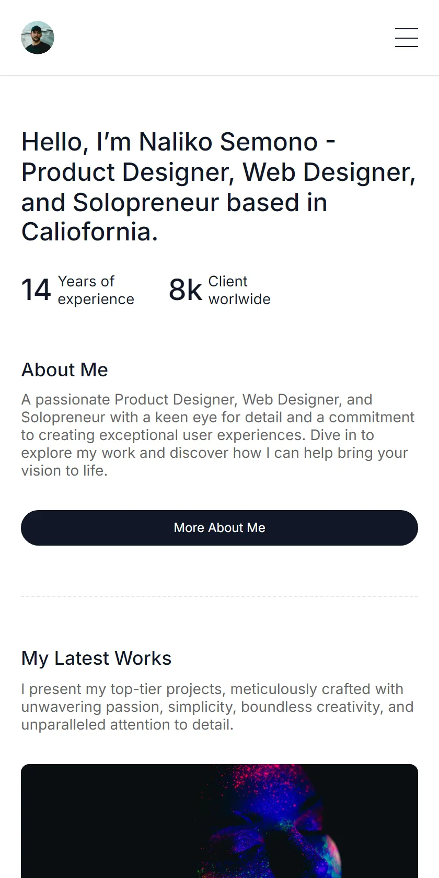Click the word Caliofornia in the headline
This screenshot has height=878, width=439.
point(89,232)
